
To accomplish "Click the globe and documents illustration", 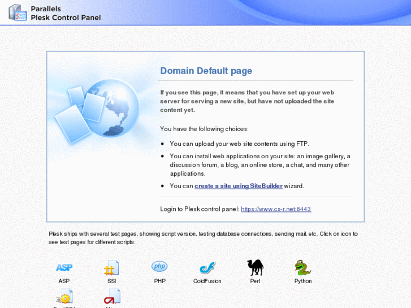I will tap(97, 111).
